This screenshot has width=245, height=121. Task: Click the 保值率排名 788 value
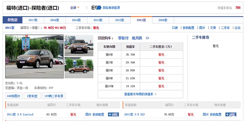(x=238, y=8)
